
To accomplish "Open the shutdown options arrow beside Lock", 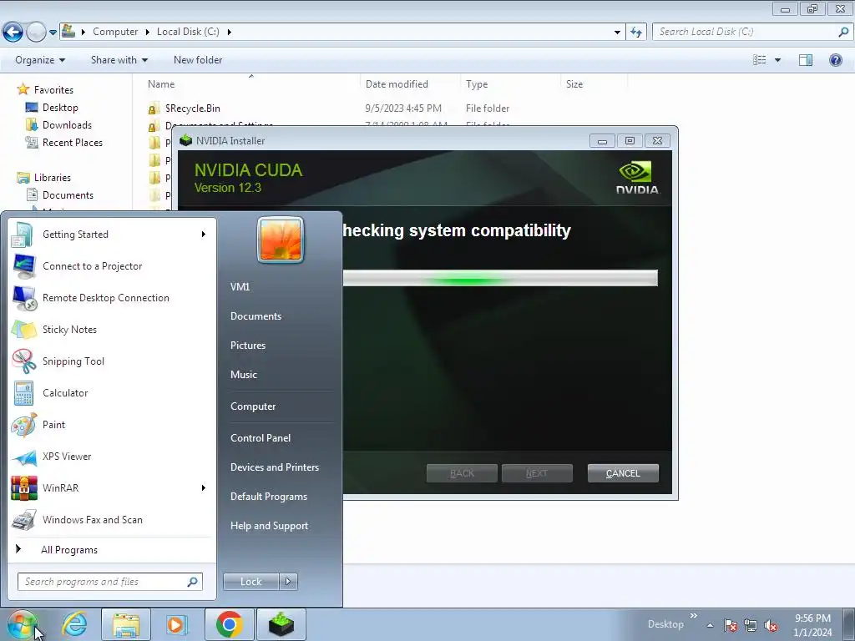I will 288,582.
